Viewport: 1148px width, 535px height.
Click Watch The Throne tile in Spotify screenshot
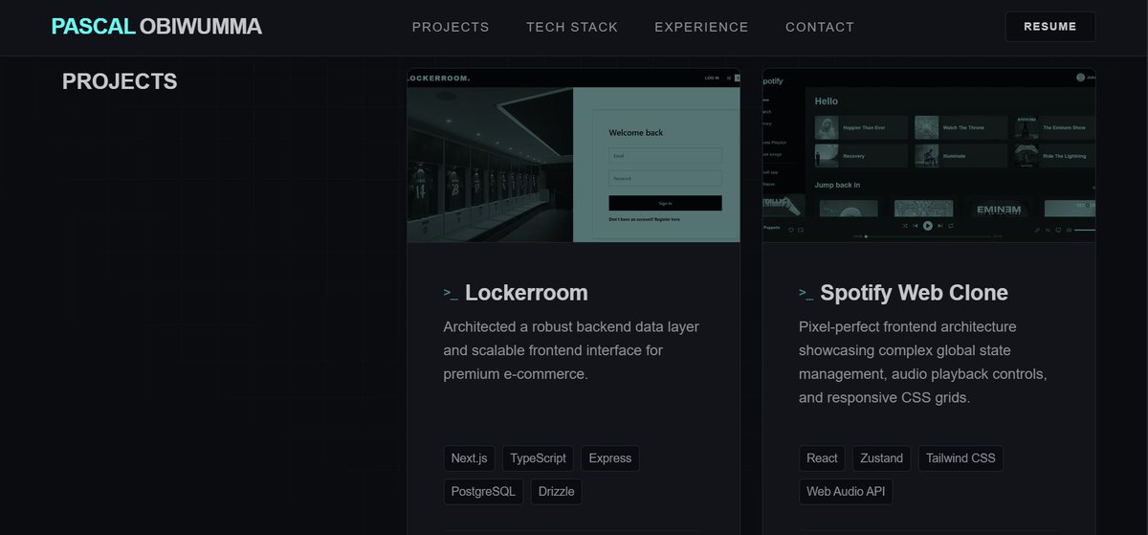(x=960, y=127)
